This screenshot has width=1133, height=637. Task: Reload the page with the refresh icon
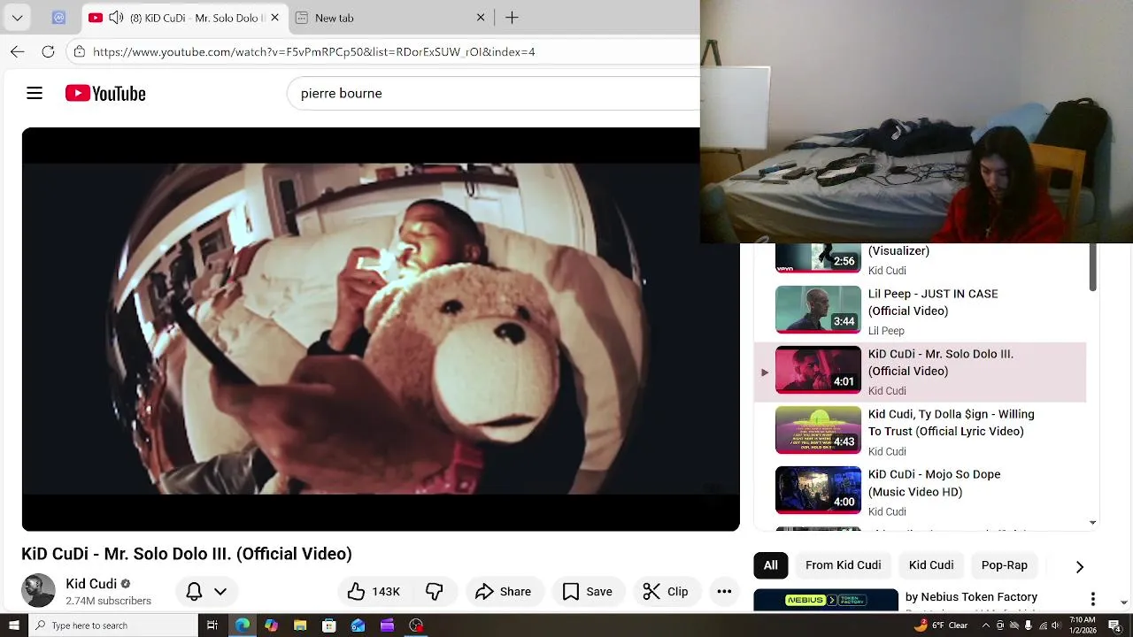tap(48, 51)
